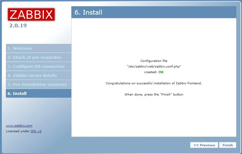Click the 'When done, press the Finish button' text

(x=154, y=94)
